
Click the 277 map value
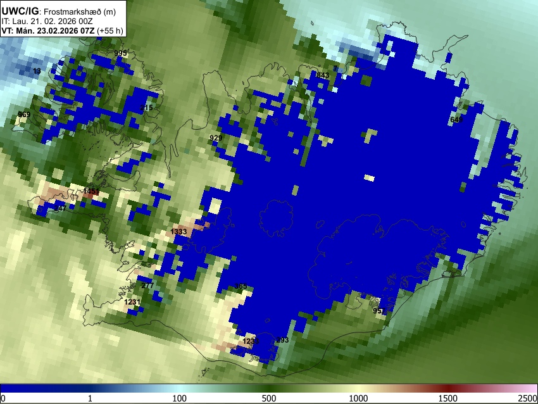(147, 286)
